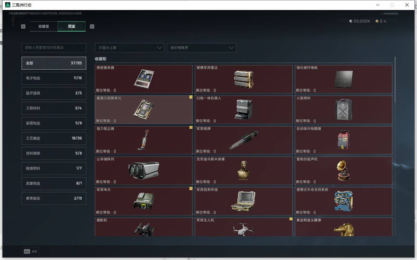Image resolution: width=417 pixels, height=260 pixels.
Task: Pick the 强化碳纤维板 item image
Action: 344,79
